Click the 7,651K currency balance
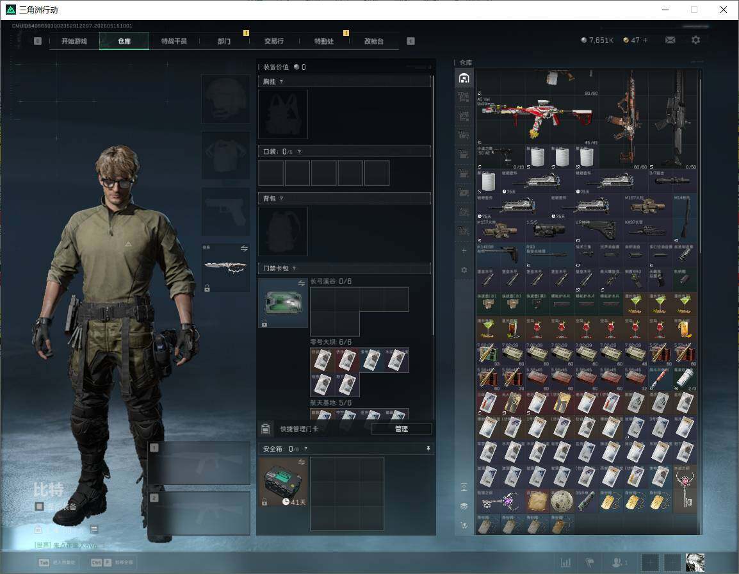Image resolution: width=739 pixels, height=574 pixels. click(597, 40)
